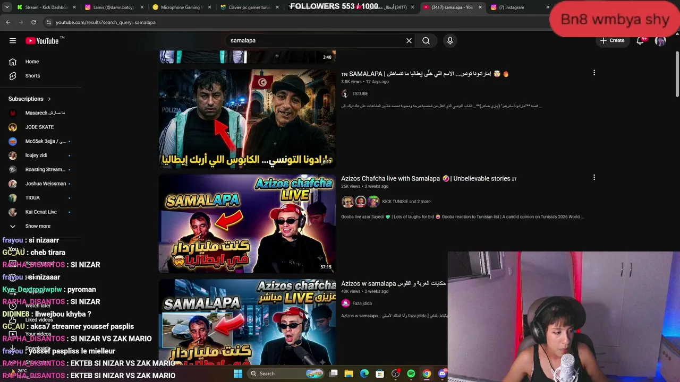680x382 pixels.
Task: View site information icon in address bar
Action: (48, 22)
